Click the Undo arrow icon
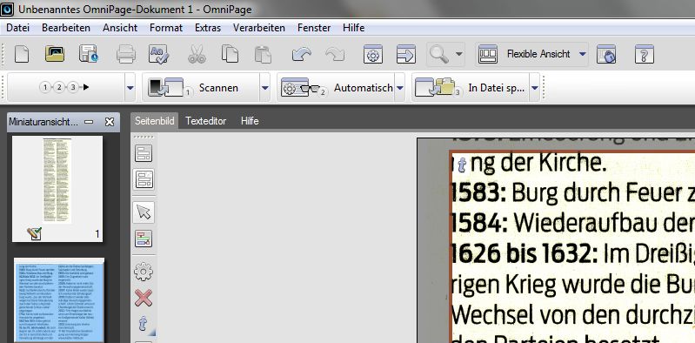Image resolution: width=695 pixels, height=343 pixels. pos(302,54)
